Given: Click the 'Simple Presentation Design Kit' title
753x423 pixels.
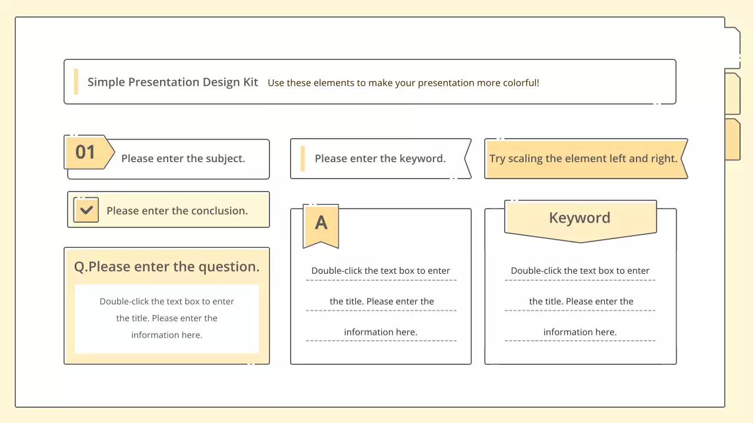Looking at the screenshot, I should [173, 82].
